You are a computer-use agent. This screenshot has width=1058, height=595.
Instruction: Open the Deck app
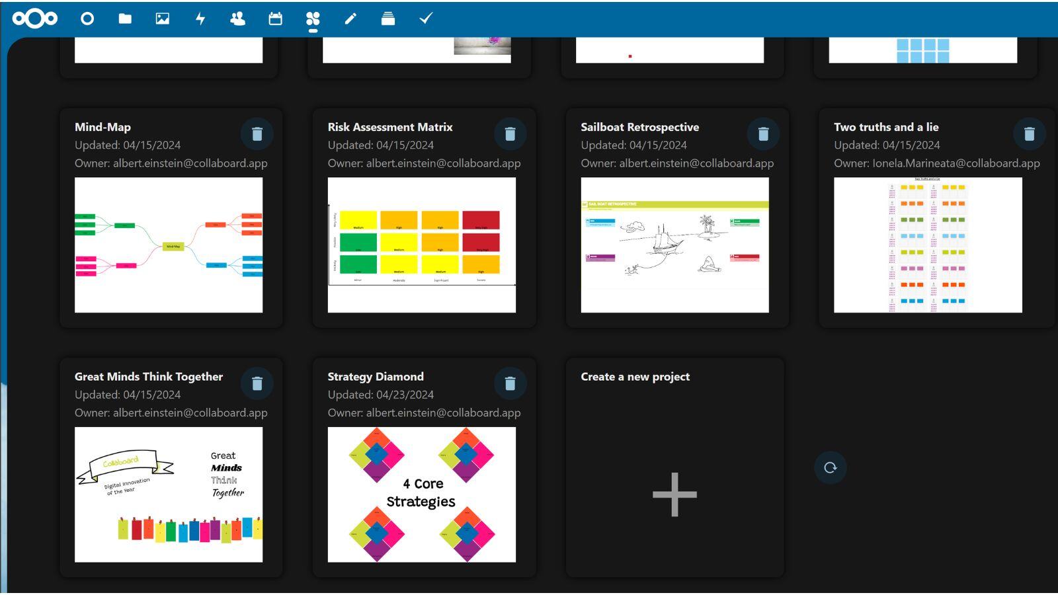point(387,19)
